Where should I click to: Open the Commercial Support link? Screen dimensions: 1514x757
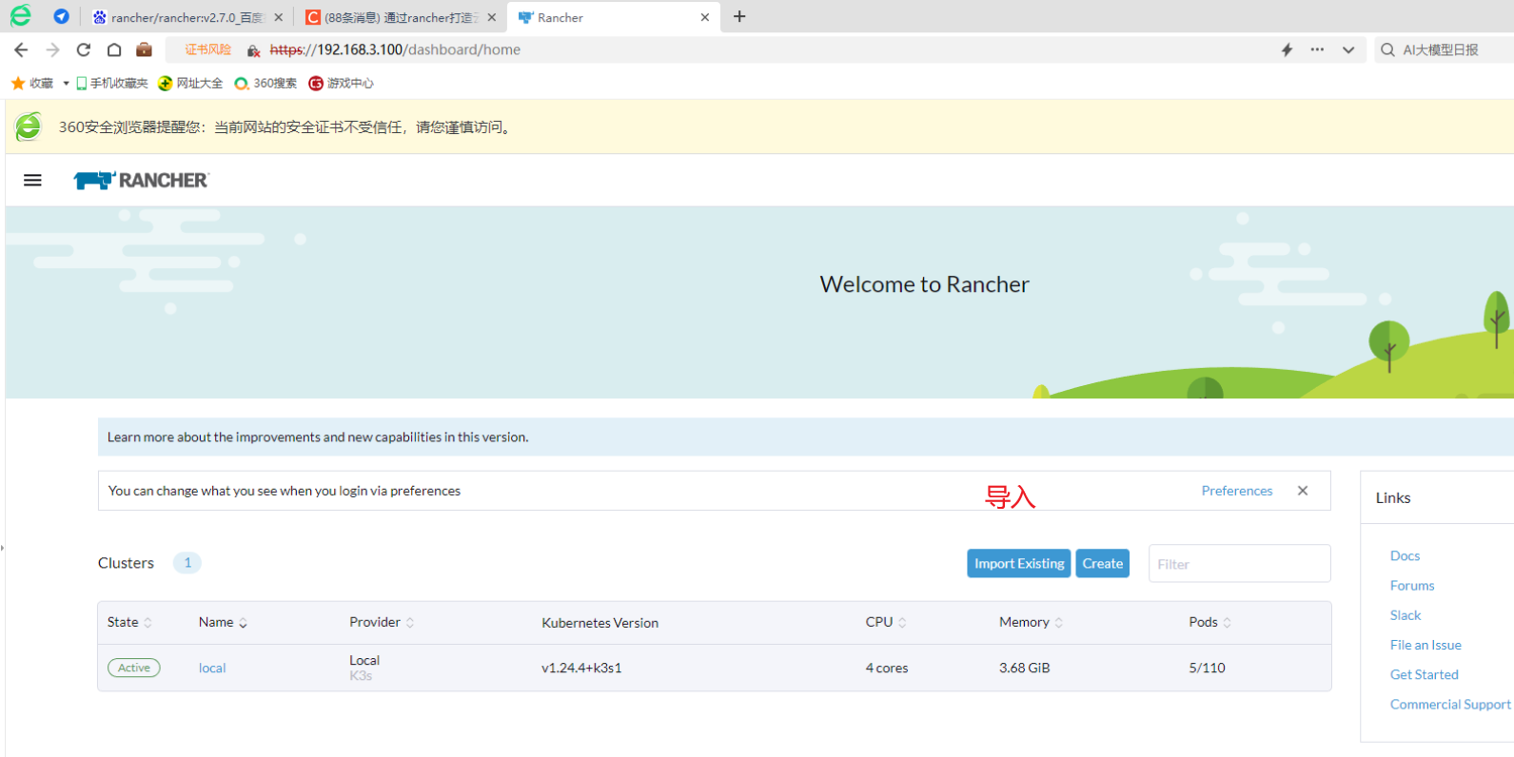(1450, 704)
